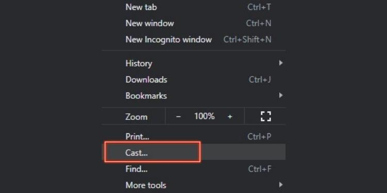Select New window menu entry
The image size is (387, 193).
(193, 23)
